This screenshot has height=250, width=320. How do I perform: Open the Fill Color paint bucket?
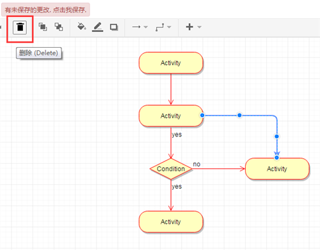[81, 27]
